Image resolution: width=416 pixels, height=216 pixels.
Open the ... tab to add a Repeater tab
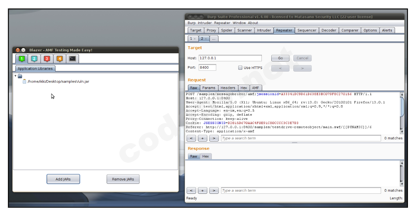[214, 38]
